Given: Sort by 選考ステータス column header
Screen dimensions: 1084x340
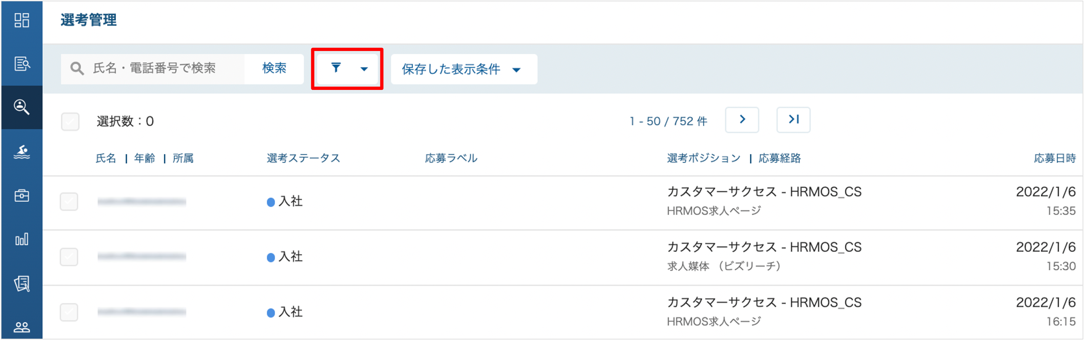Looking at the screenshot, I should (303, 159).
